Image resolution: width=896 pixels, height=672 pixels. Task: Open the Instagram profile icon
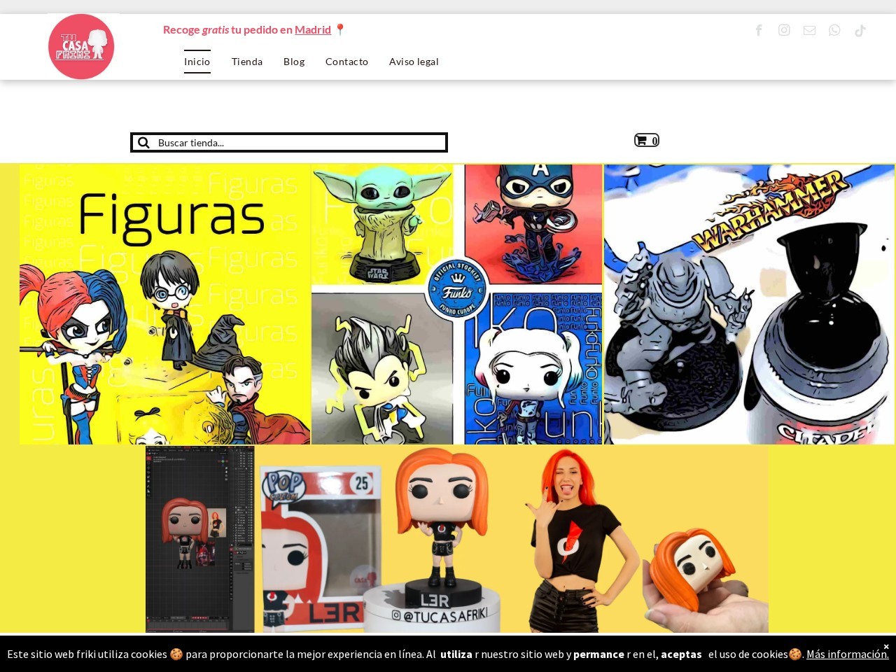pos(784,30)
